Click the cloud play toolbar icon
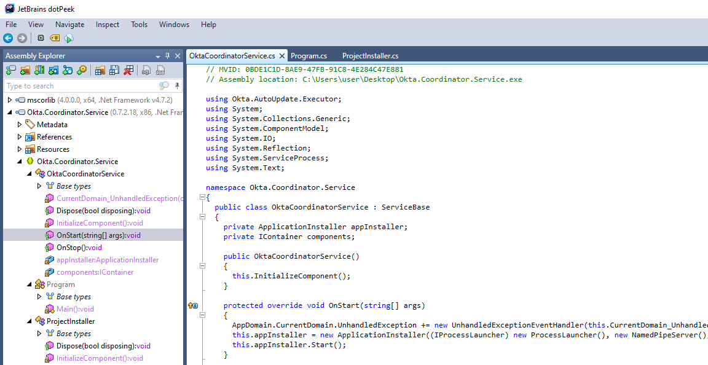This screenshot has height=365, width=708. click(69, 38)
